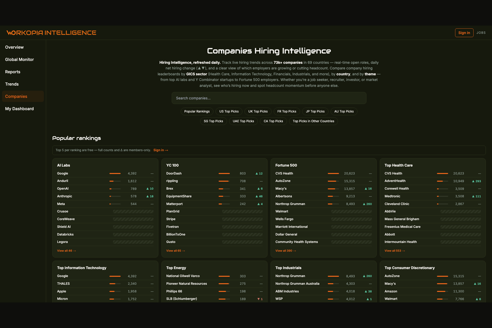492x328 pixels.
Task: Click National Oilwell Varco in Top Energy
Action: (215, 276)
